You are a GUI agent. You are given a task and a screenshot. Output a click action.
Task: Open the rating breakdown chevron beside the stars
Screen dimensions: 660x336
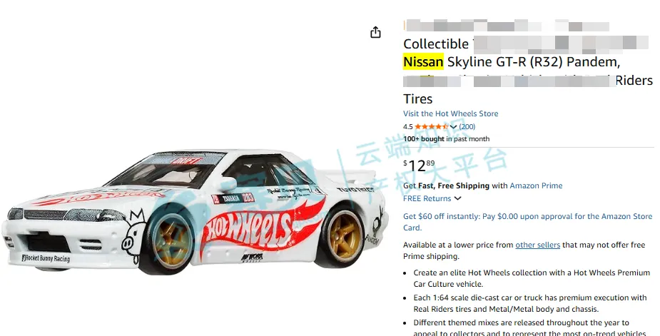click(453, 127)
